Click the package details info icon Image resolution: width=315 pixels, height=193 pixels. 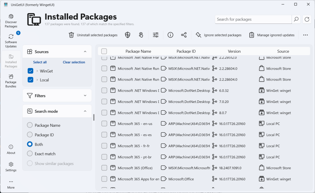(170, 35)
